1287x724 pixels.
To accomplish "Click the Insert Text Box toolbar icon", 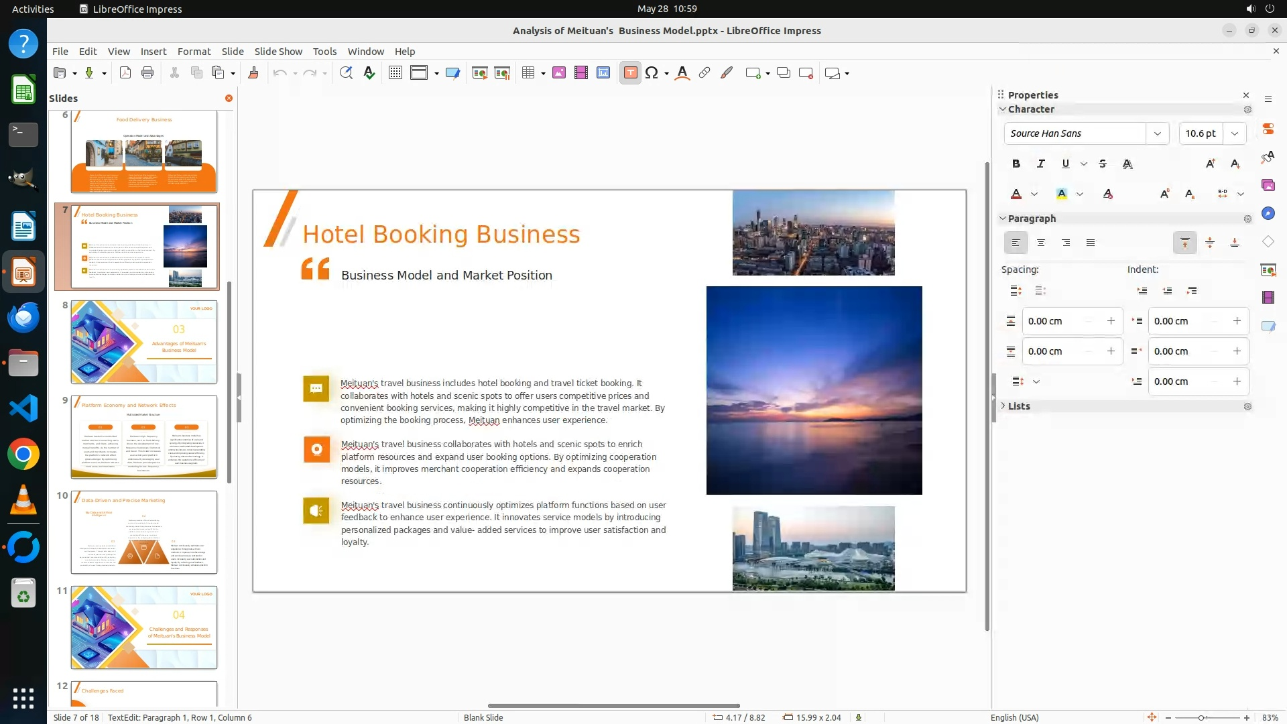I will click(630, 73).
